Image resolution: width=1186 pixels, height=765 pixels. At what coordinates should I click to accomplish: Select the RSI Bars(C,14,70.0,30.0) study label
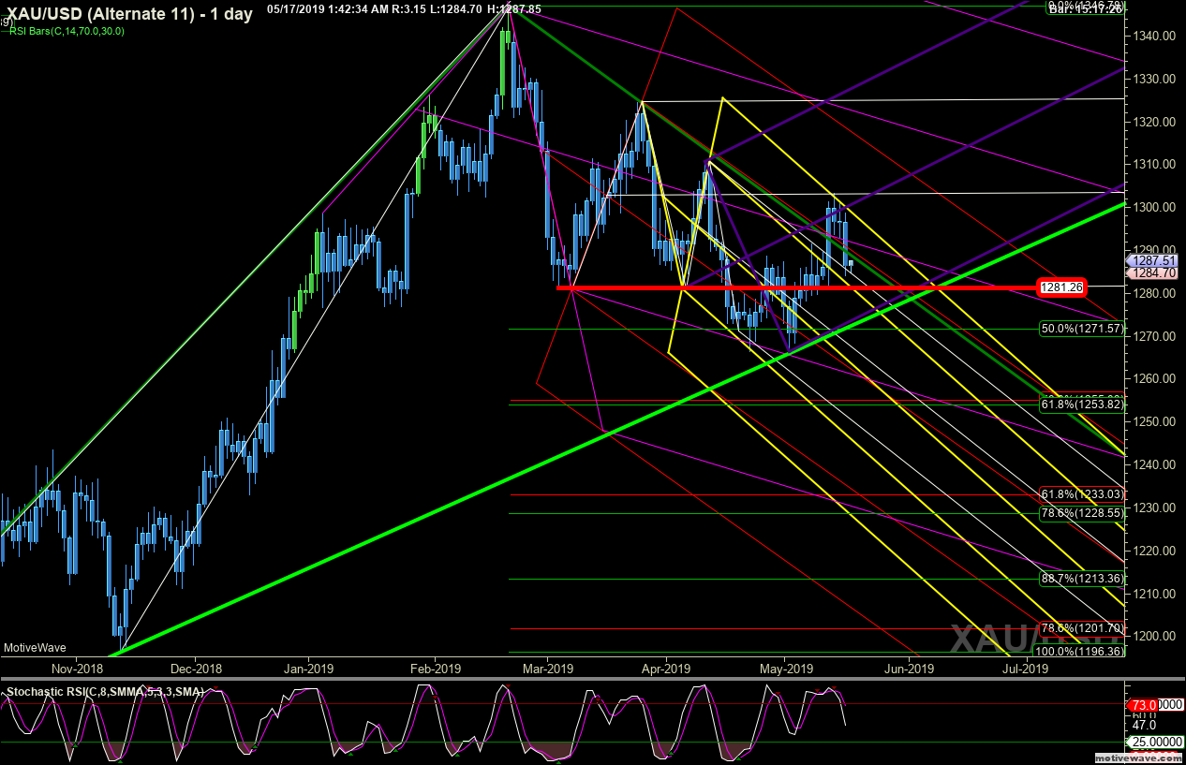click(x=67, y=31)
